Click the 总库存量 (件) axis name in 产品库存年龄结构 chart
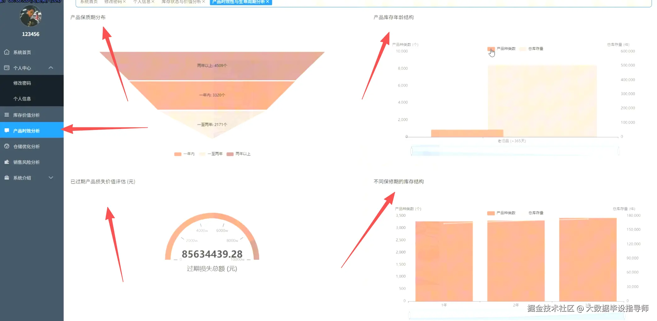 tap(618, 45)
